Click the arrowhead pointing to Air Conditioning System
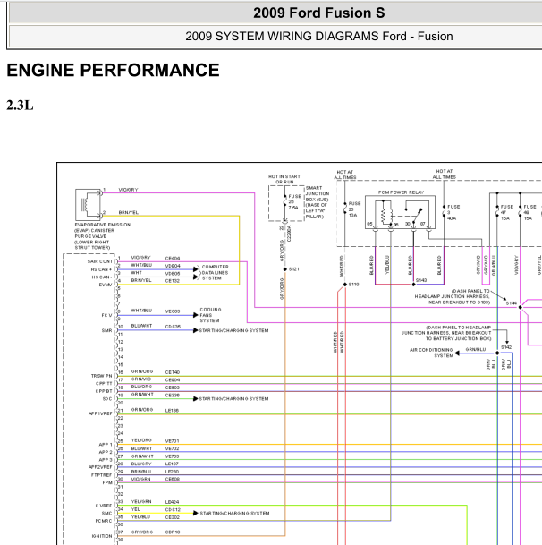 pos(457,353)
